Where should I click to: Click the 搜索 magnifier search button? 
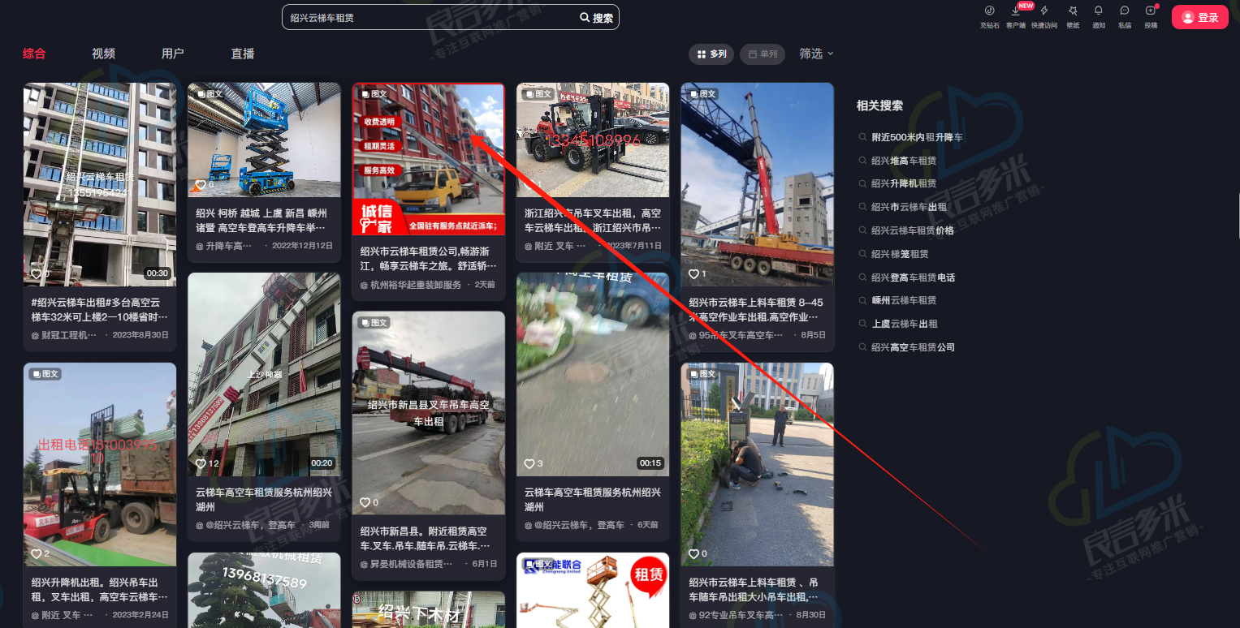tap(596, 18)
